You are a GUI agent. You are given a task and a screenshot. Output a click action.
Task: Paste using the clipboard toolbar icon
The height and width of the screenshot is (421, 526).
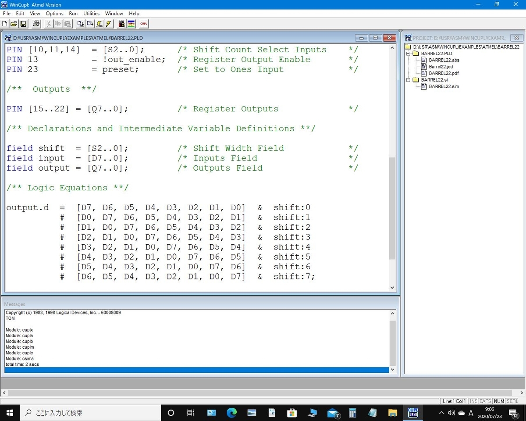pos(68,24)
